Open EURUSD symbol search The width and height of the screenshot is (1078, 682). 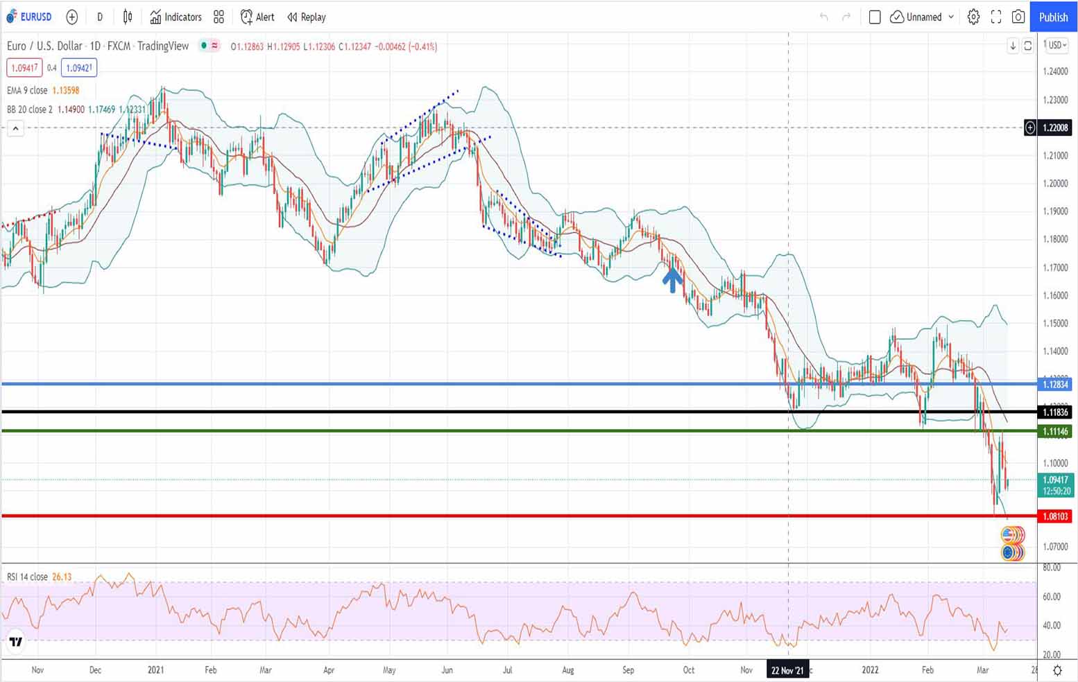[x=29, y=17]
